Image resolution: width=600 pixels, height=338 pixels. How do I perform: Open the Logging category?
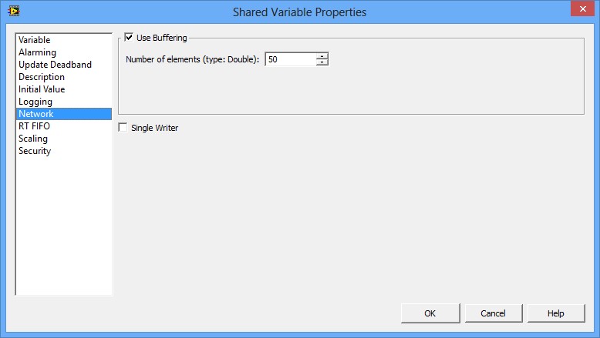[35, 102]
